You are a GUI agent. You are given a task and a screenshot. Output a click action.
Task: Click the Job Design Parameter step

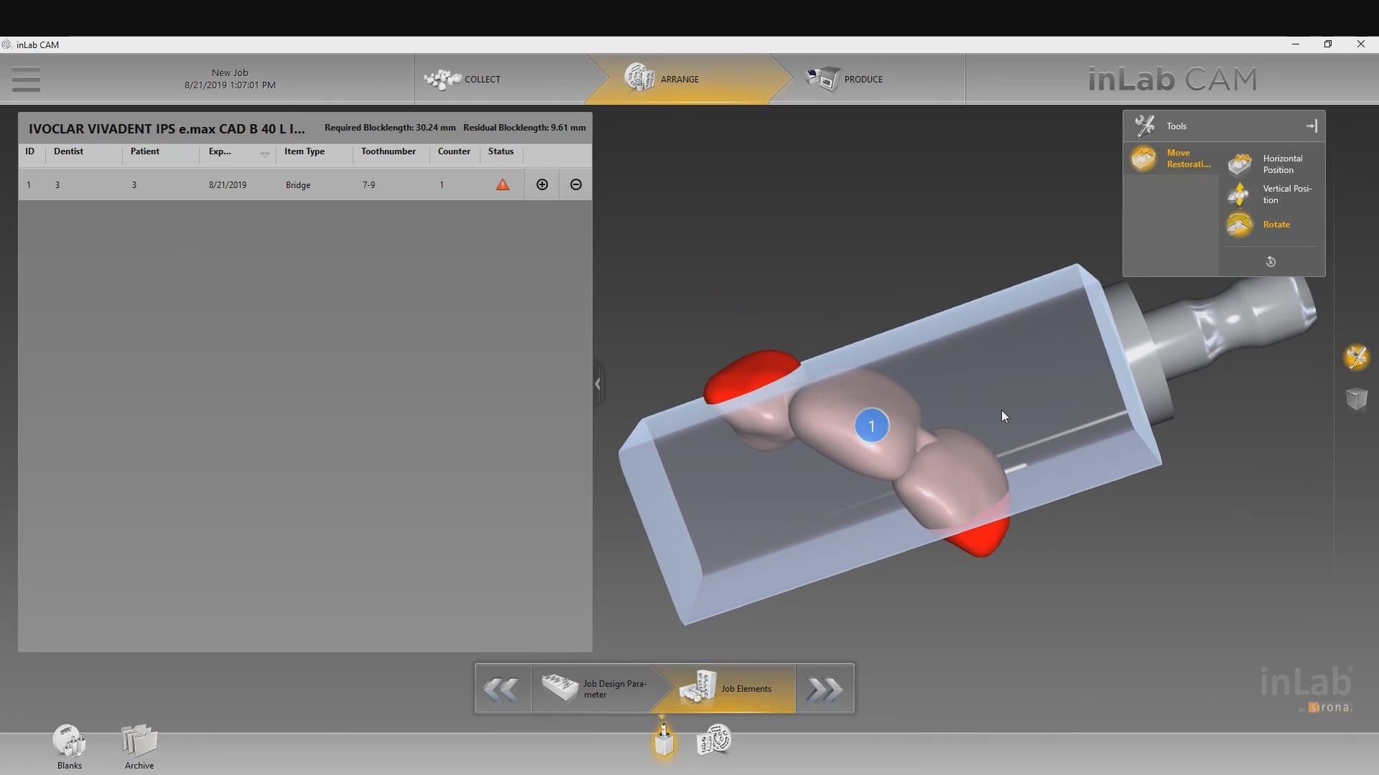click(595, 689)
